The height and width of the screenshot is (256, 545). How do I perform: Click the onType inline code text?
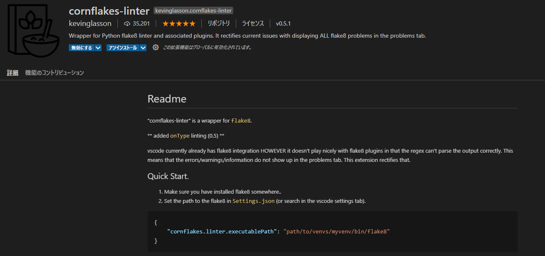(x=180, y=136)
